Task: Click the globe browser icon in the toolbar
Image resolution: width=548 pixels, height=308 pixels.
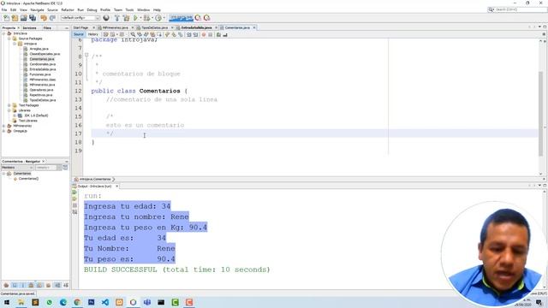Action: 106,18
